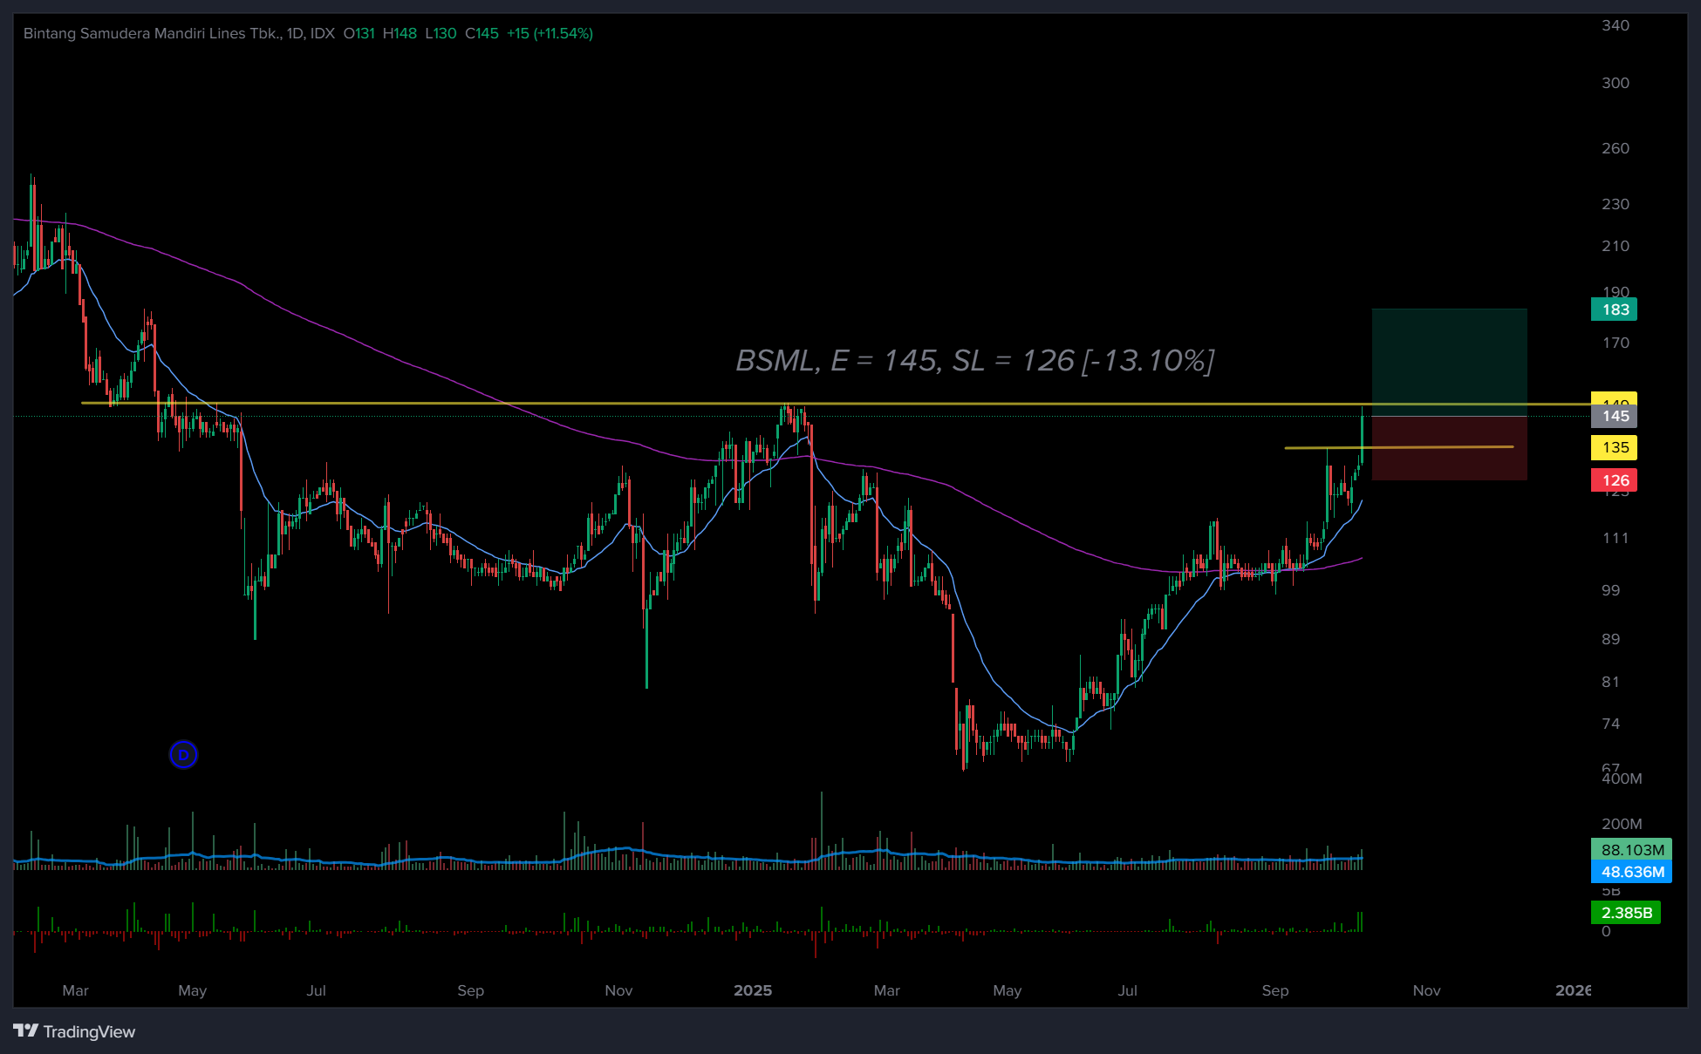This screenshot has width=1701, height=1054.
Task: Click the blue dividend D marker
Action: tap(183, 754)
